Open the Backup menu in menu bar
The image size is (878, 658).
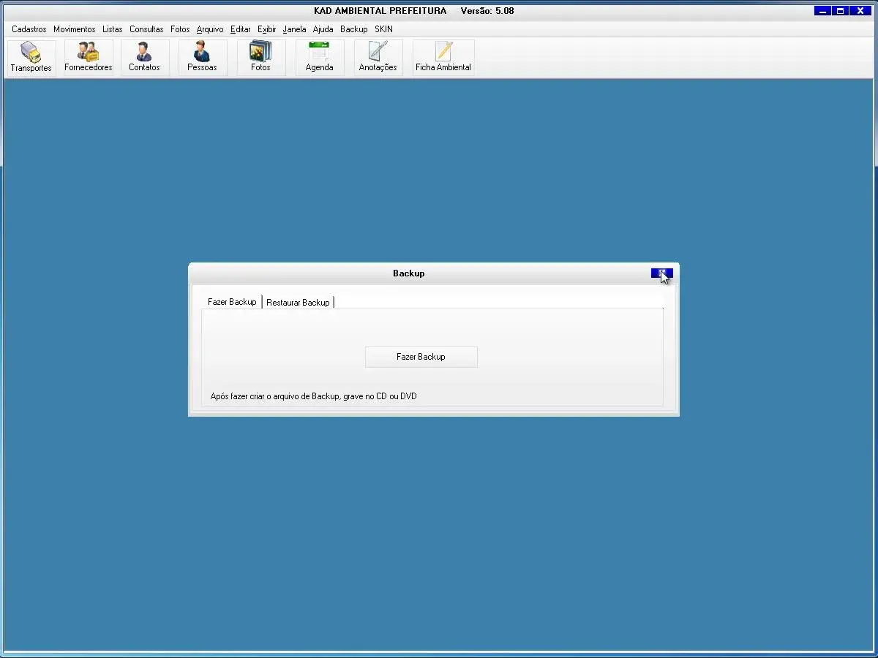click(x=354, y=29)
